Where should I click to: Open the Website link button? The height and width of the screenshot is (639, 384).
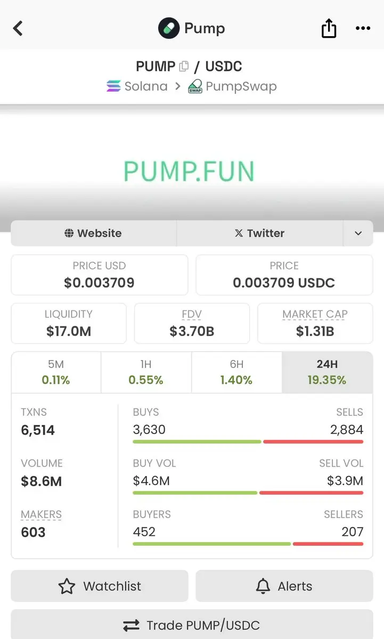click(93, 233)
